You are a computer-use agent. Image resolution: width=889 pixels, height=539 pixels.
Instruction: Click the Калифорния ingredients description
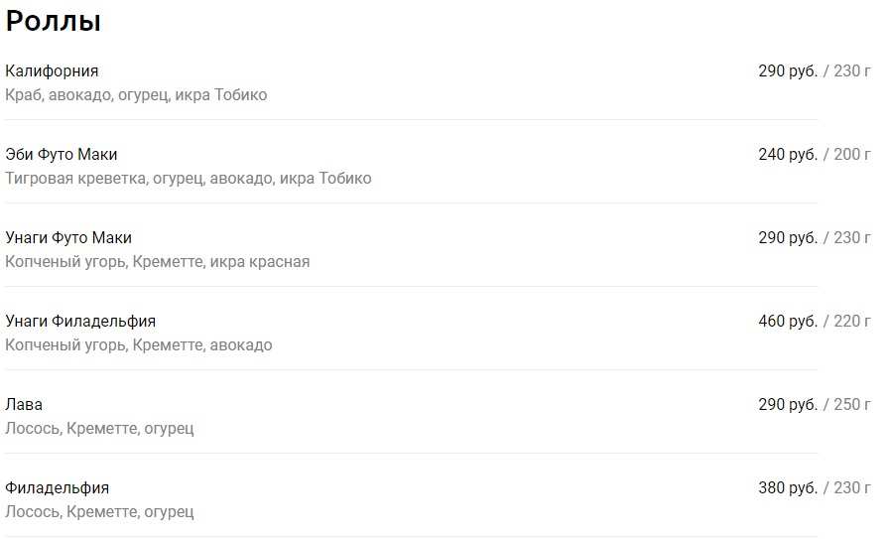click(x=136, y=95)
